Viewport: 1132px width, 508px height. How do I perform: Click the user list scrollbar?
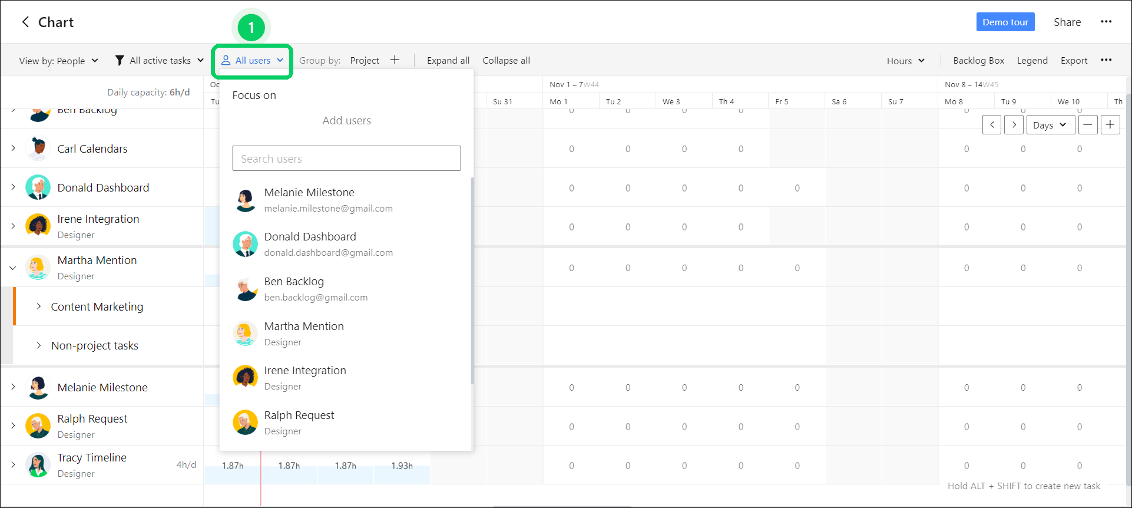[x=472, y=281]
